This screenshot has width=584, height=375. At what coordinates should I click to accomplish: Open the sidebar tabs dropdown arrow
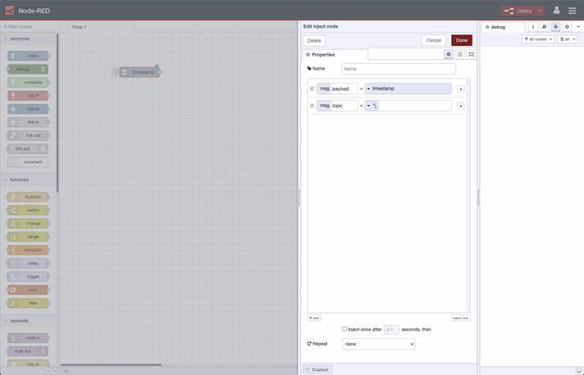578,27
